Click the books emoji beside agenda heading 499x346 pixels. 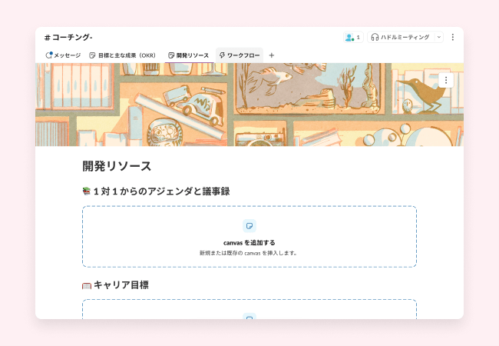point(86,191)
